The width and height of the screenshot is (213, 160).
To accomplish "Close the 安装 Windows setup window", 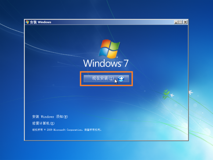I will tap(185, 22).
